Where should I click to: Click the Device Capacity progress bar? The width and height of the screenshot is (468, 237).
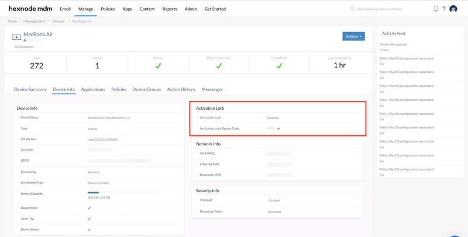coord(124,193)
